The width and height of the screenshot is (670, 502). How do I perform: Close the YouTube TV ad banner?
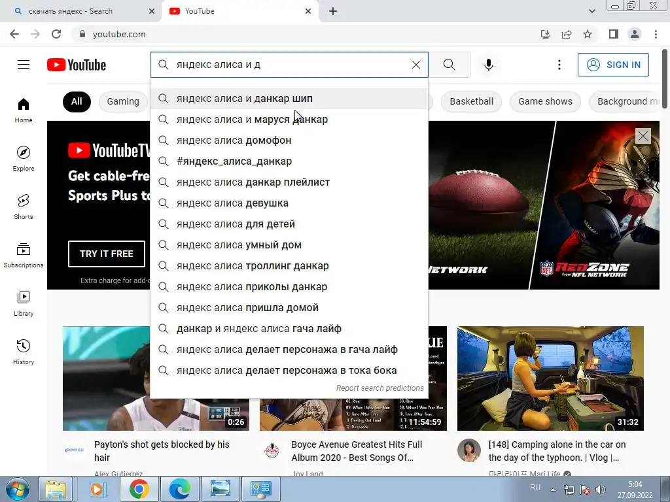643,136
